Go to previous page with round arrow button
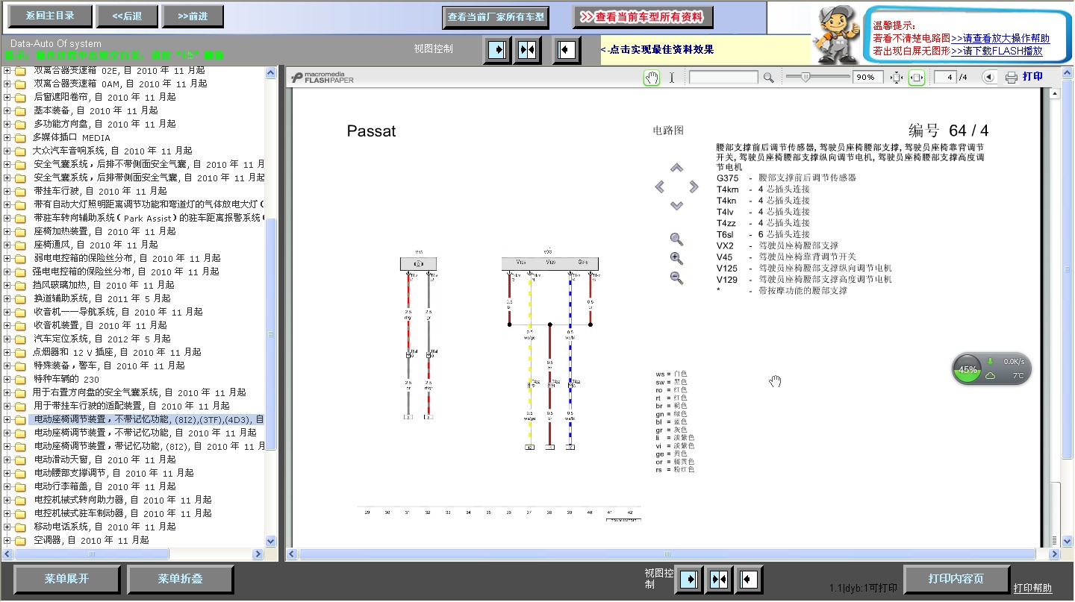The image size is (1075, 602). click(988, 77)
